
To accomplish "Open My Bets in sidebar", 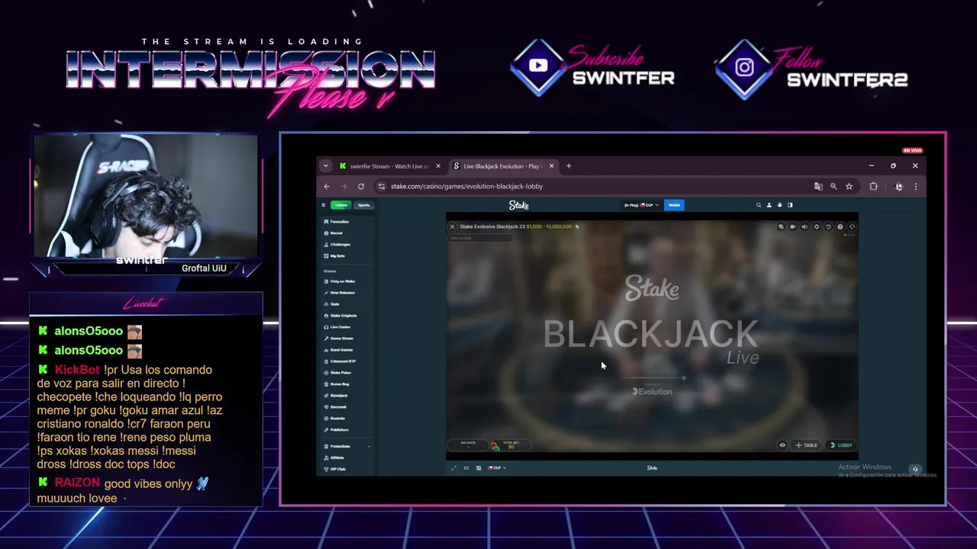I will click(x=334, y=255).
